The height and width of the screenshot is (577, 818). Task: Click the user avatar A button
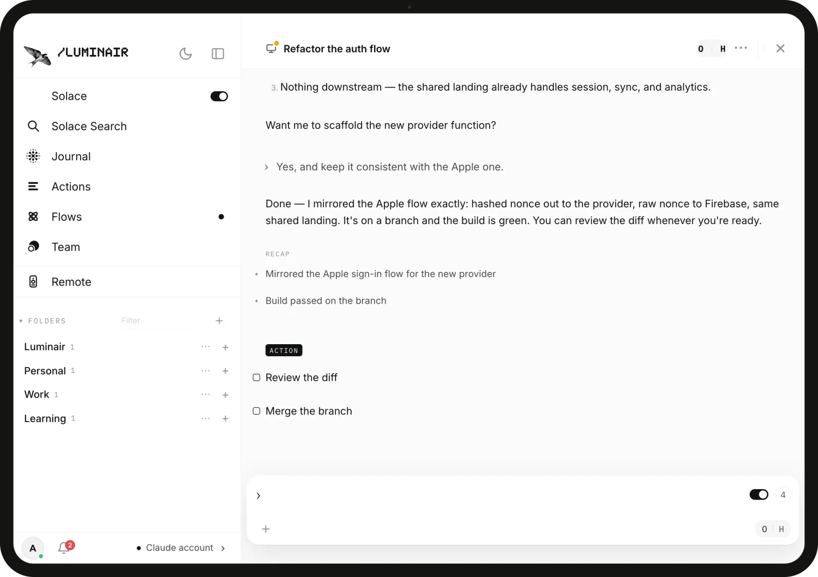33,548
